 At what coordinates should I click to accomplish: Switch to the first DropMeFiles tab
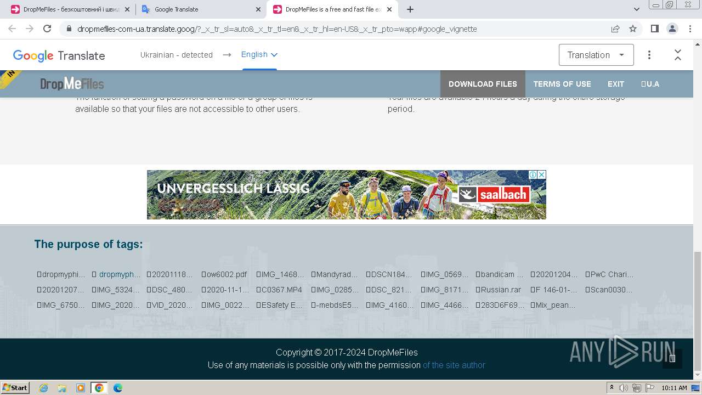(70, 9)
